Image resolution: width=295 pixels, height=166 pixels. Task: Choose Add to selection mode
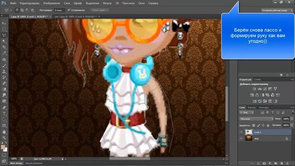(x=22, y=10)
